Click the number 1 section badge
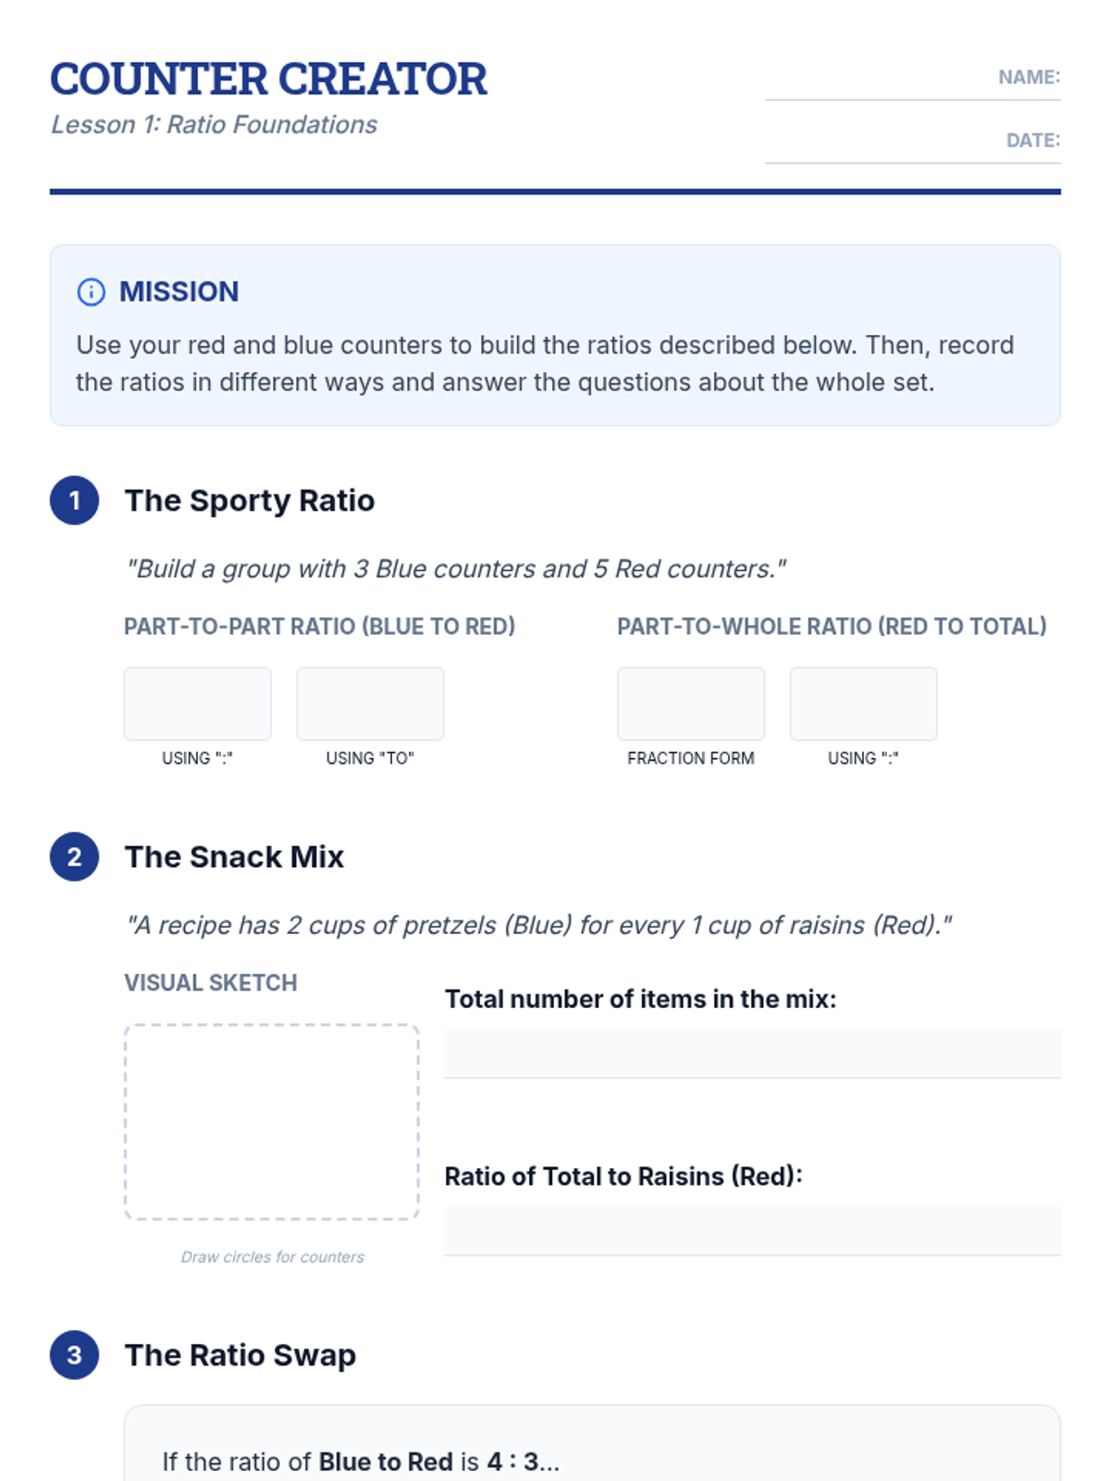Viewport: 1110px width, 1481px height. 75,501
